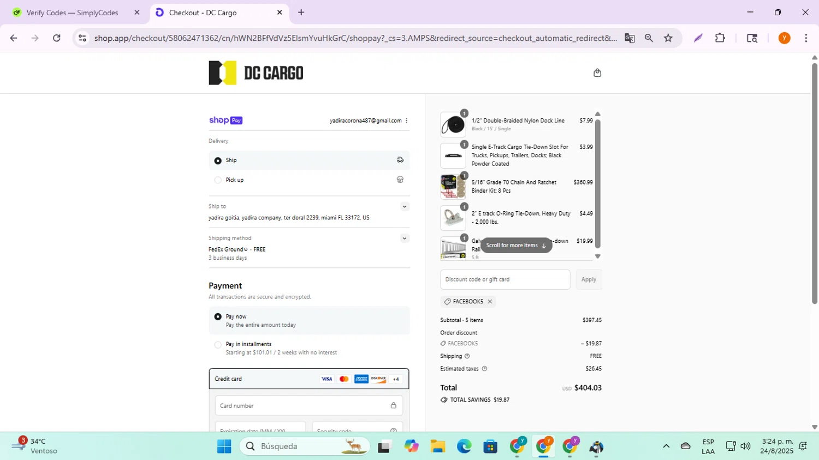Click the Estimated taxes help icon
The width and height of the screenshot is (819, 460).
(484, 368)
